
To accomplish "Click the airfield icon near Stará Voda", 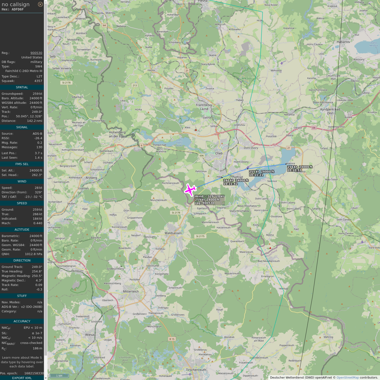I will [x=362, y=242].
